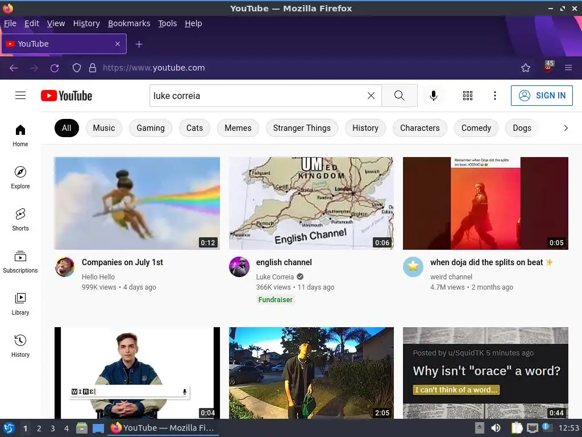This screenshot has width=582, height=437.
Task: Open YouTube settings three-dot menu
Action: (x=495, y=96)
